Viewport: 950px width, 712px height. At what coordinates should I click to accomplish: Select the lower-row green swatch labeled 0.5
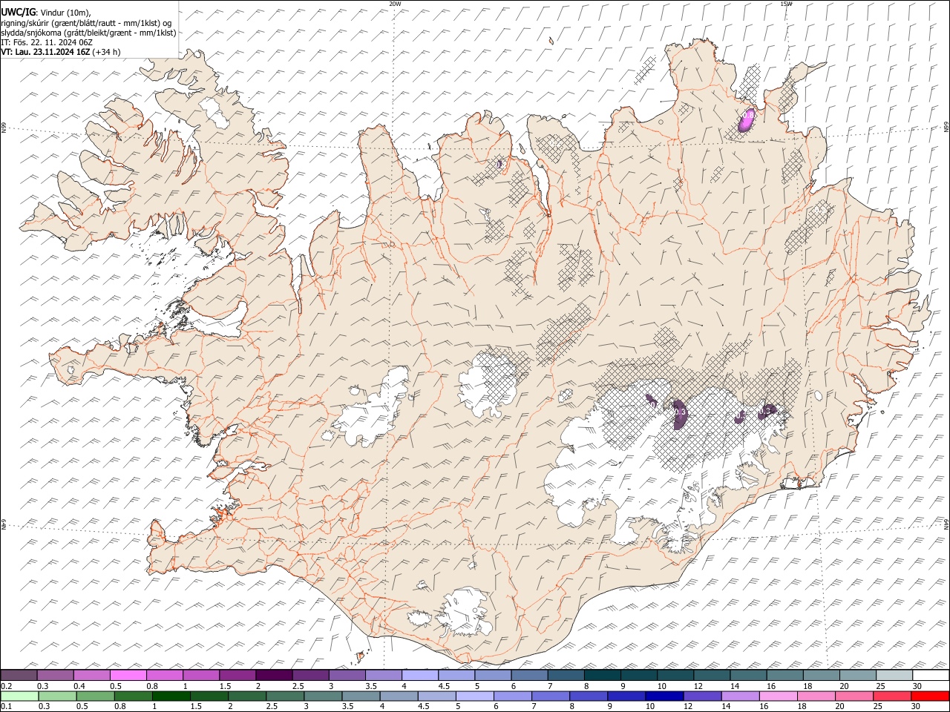pos(95,696)
